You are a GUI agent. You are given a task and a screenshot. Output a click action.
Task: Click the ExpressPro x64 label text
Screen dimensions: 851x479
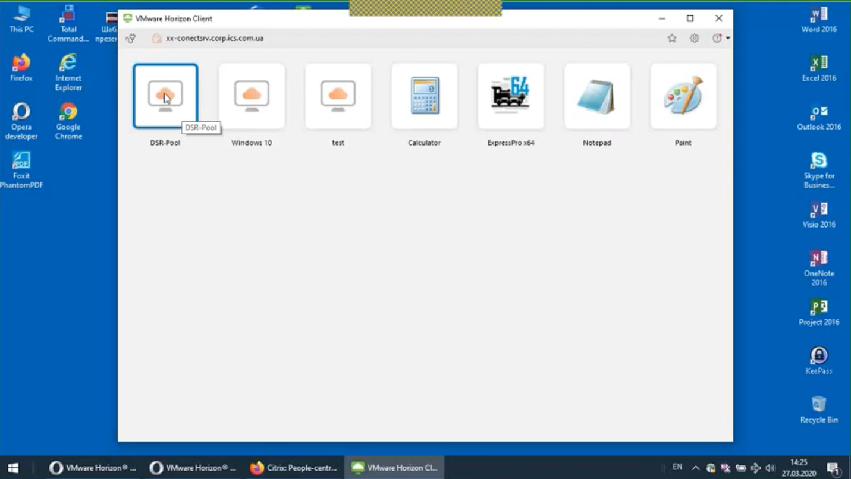(x=511, y=143)
